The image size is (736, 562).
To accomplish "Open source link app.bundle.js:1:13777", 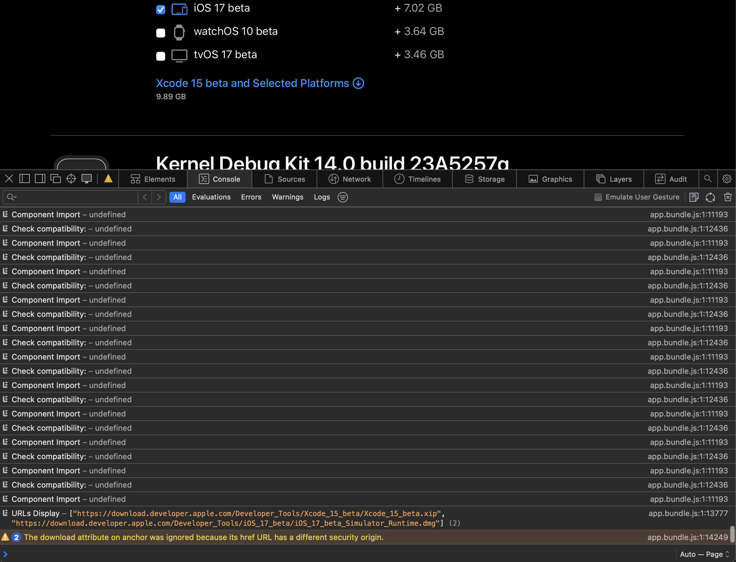I will pos(688,513).
